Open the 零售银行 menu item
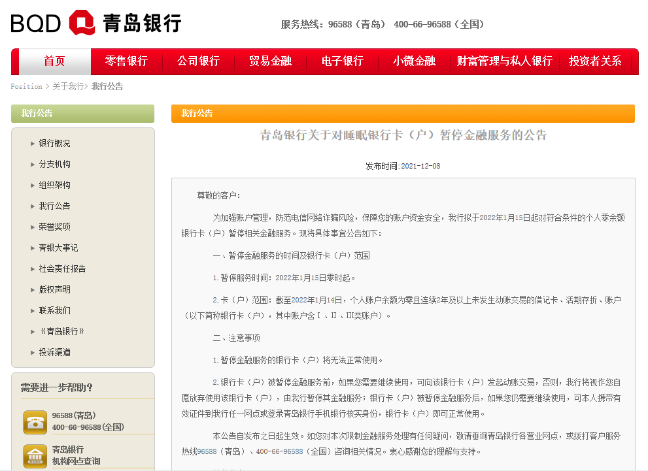 tap(126, 61)
